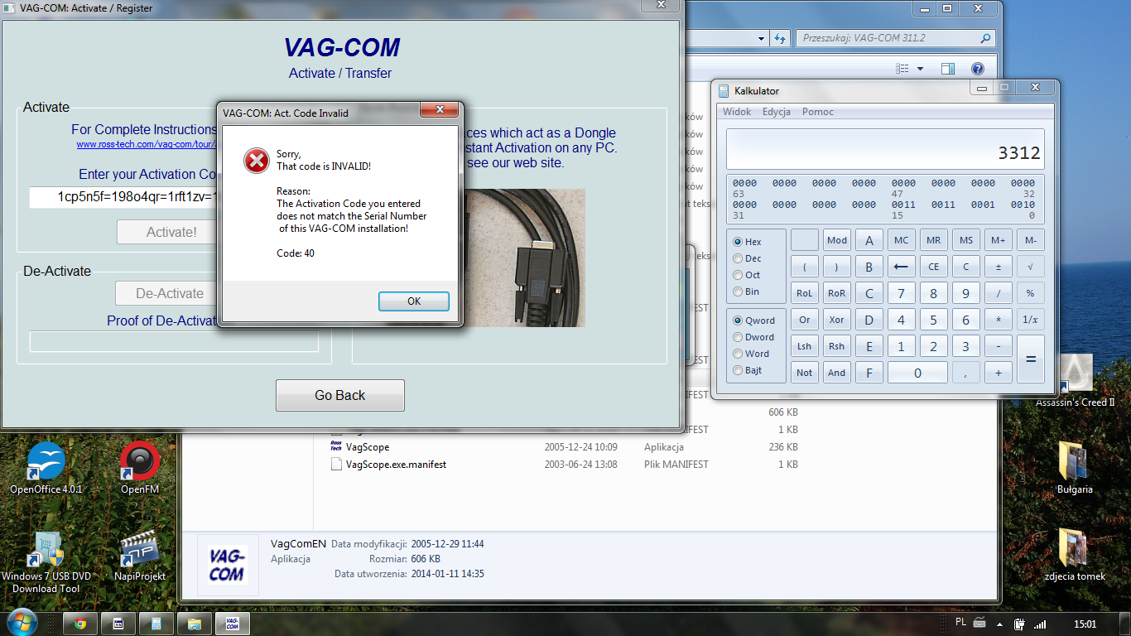Close the Act. Code Invalid dialog
The width and height of the screenshot is (1131, 636).
coord(438,110)
